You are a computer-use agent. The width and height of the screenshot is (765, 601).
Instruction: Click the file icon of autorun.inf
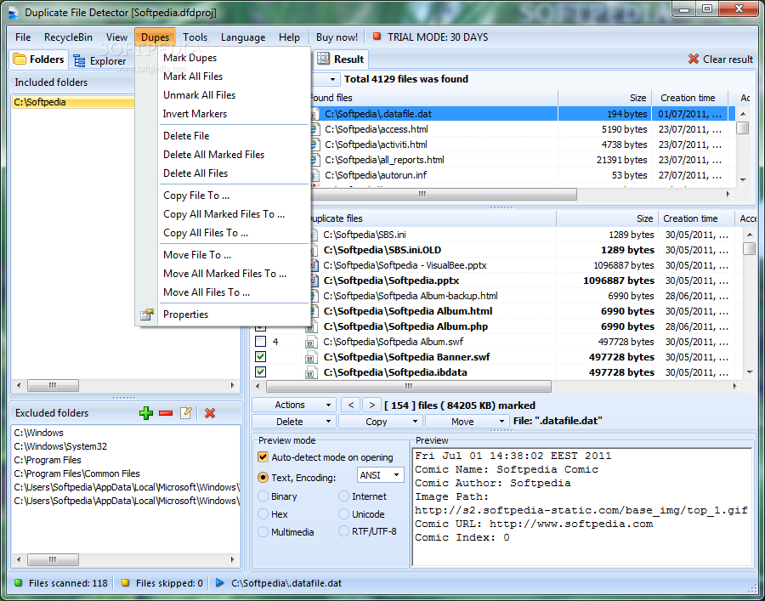point(315,174)
